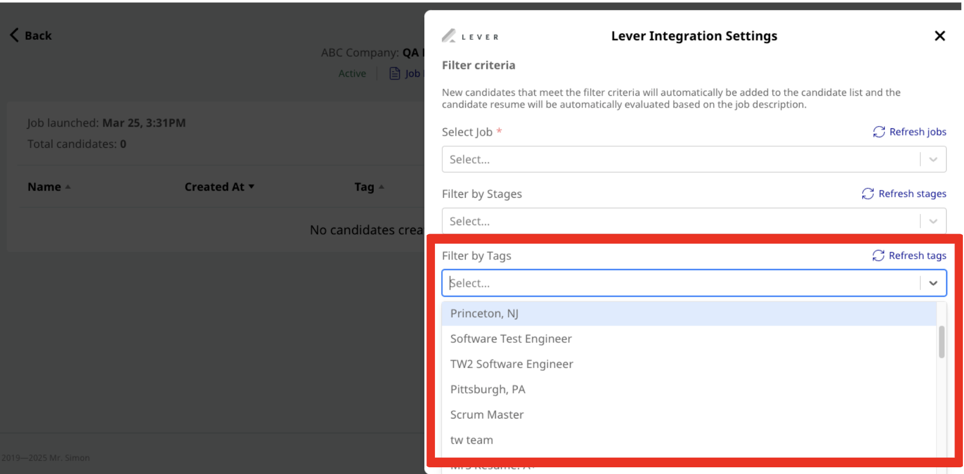Image resolution: width=964 pixels, height=474 pixels.
Task: Click the Job document icon
Action: tap(395, 73)
